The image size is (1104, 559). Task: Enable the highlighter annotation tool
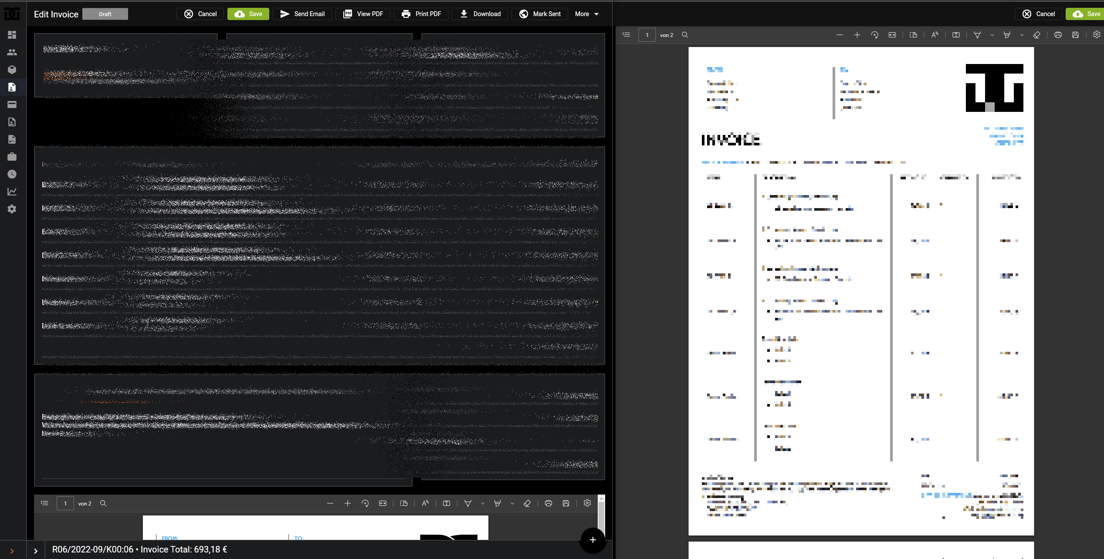(1007, 35)
